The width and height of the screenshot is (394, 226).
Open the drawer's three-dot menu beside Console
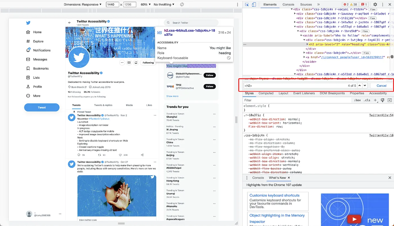[247, 178]
